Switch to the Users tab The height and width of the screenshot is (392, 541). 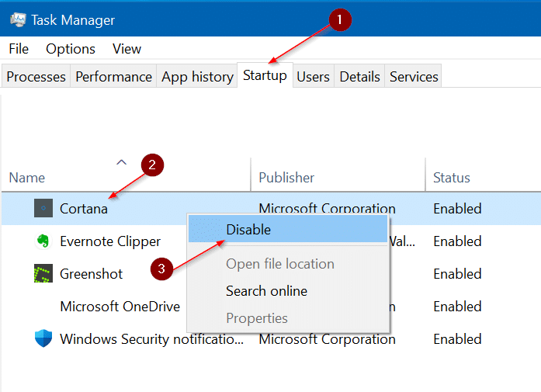pyautogui.click(x=313, y=76)
